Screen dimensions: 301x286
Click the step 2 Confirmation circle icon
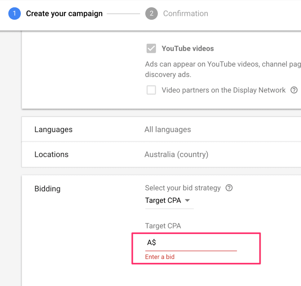pyautogui.click(x=151, y=13)
